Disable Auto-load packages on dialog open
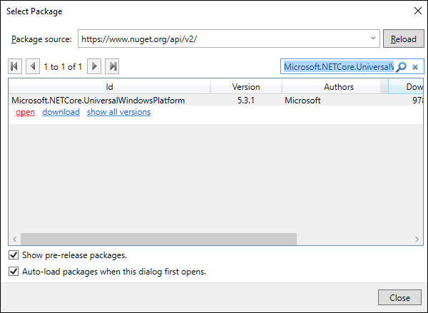 (x=14, y=272)
